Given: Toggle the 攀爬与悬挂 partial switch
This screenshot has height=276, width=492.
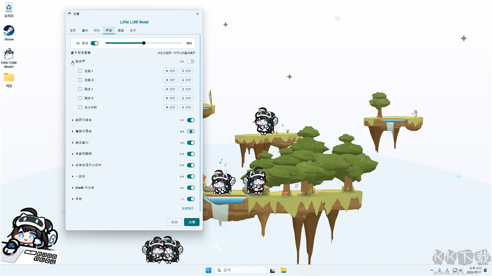Looking at the screenshot, I should (191, 131).
